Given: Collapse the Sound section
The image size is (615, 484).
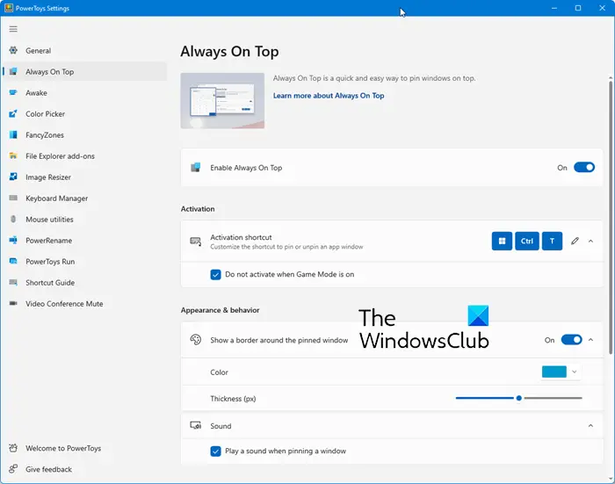Looking at the screenshot, I should 590,425.
